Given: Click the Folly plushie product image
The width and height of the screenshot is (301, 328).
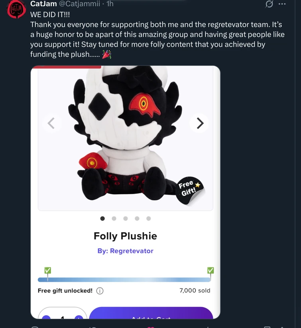Looking at the screenshot, I should pos(125,132).
